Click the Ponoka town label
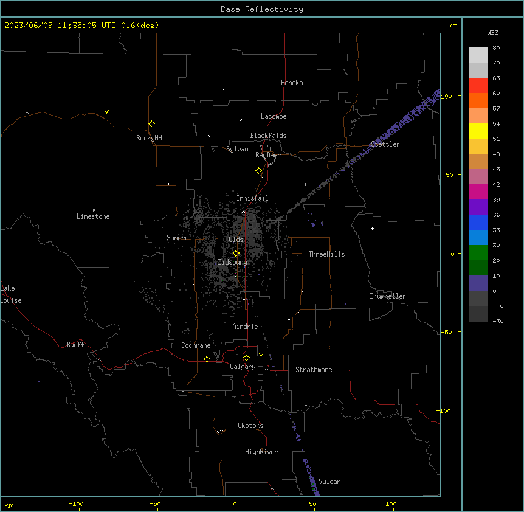Image resolution: width=524 pixels, height=512 pixels. tap(292, 83)
